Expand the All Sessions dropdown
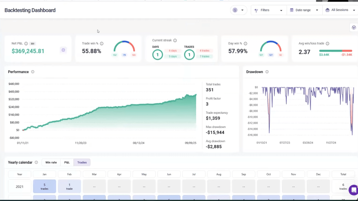 [340, 10]
